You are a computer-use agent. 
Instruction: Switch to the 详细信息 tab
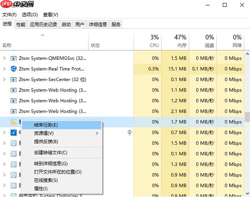coord(98,25)
